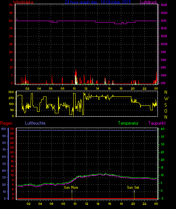
Task: Click the yellow S compass letter
Action: click(165, 105)
